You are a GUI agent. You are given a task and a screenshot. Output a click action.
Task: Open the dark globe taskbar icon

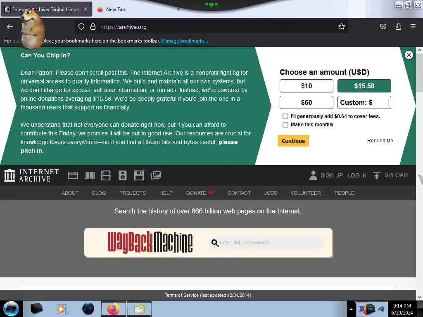pos(88,309)
